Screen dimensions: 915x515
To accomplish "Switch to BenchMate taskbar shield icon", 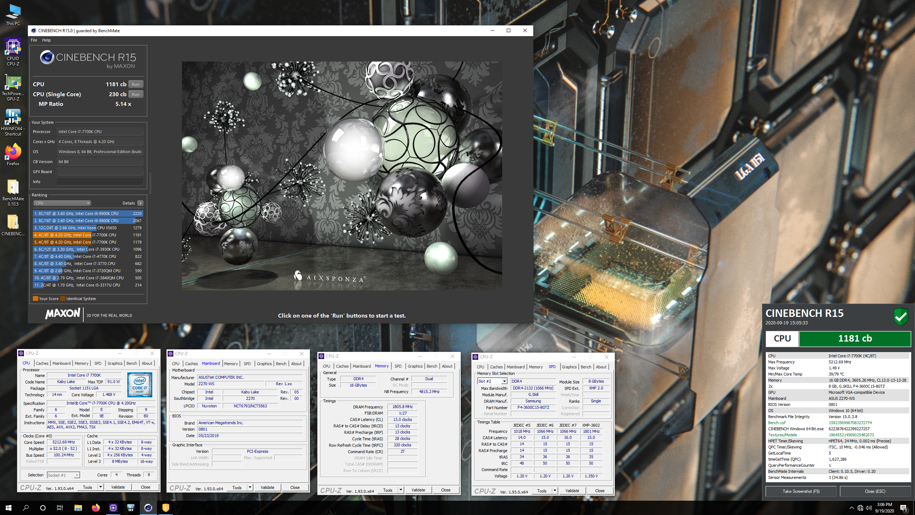I will (x=165, y=507).
